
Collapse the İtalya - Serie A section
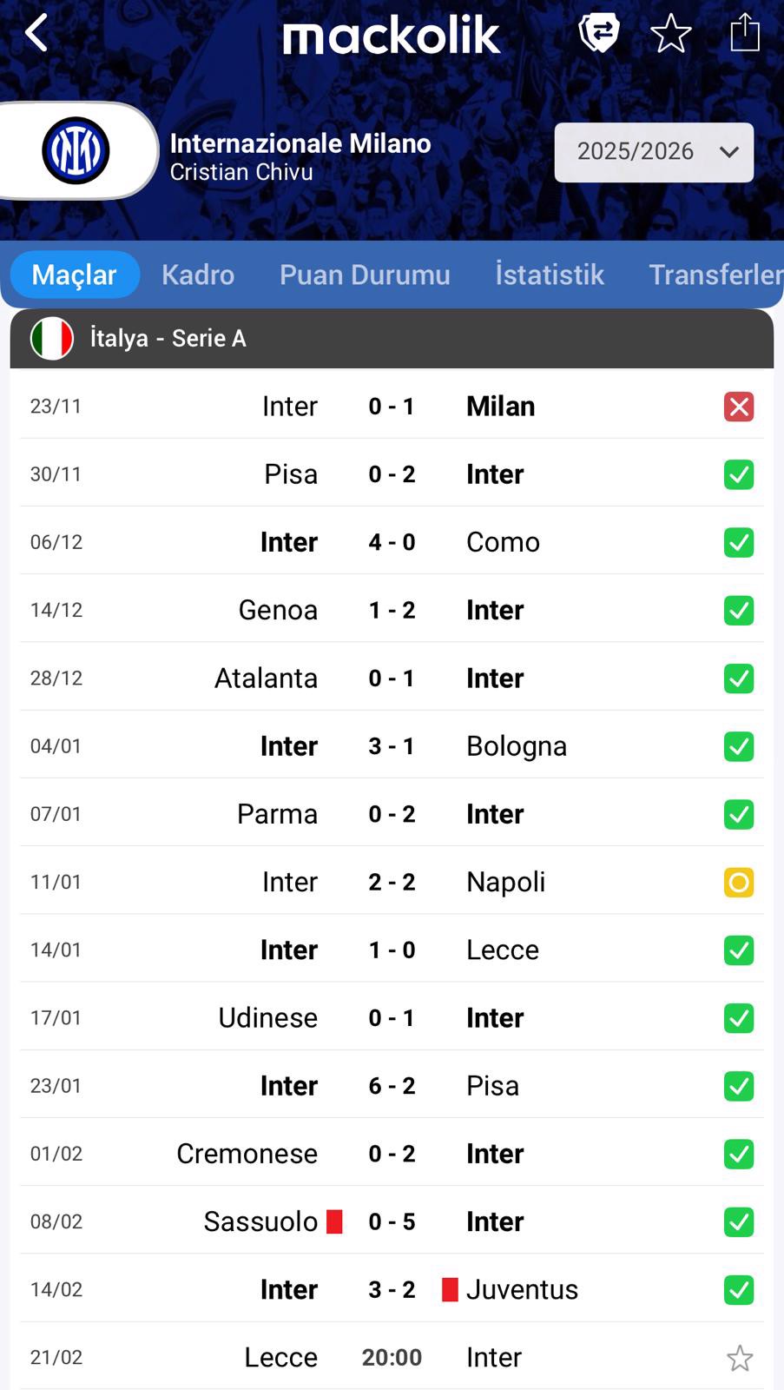(391, 338)
